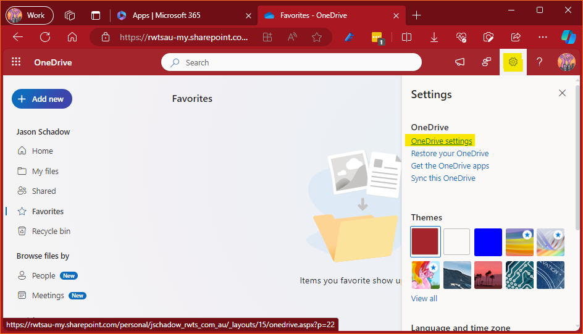This screenshot has width=583, height=334.
Task: Open browser downloads icon
Action: pyautogui.click(x=434, y=37)
